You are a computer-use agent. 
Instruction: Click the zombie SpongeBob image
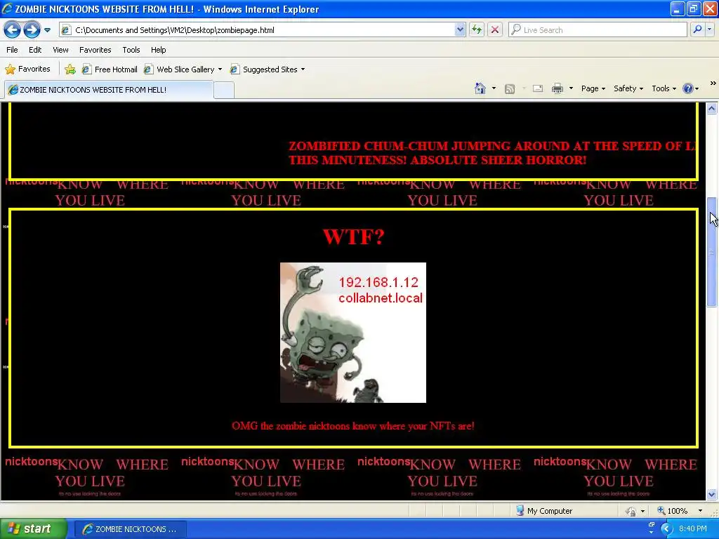[353, 333]
